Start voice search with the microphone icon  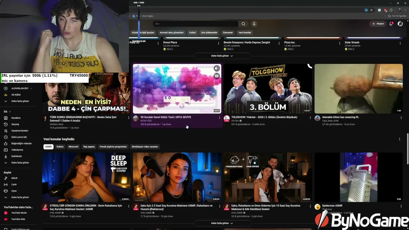[x=254, y=24]
